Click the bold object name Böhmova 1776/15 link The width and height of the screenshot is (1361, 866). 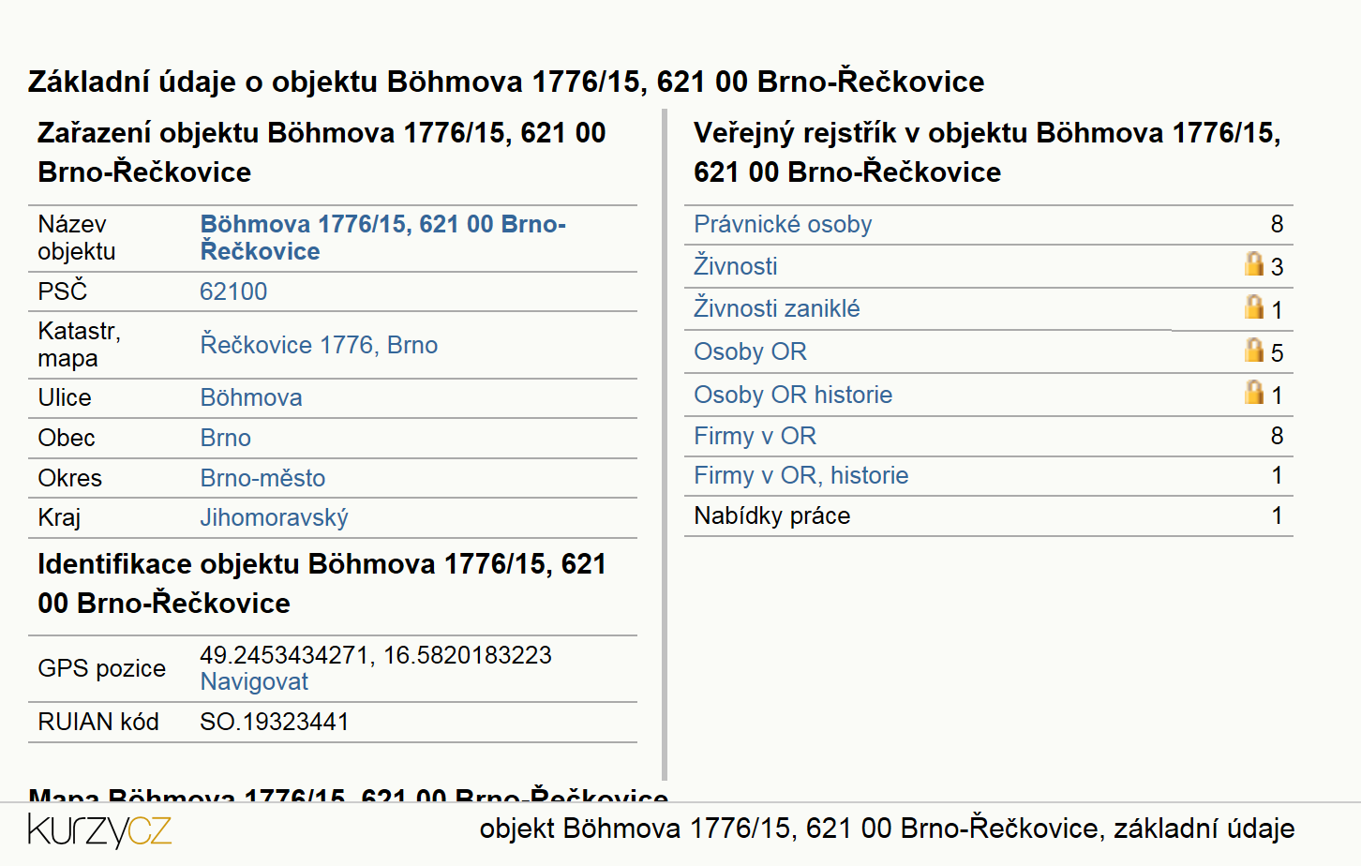pos(382,237)
